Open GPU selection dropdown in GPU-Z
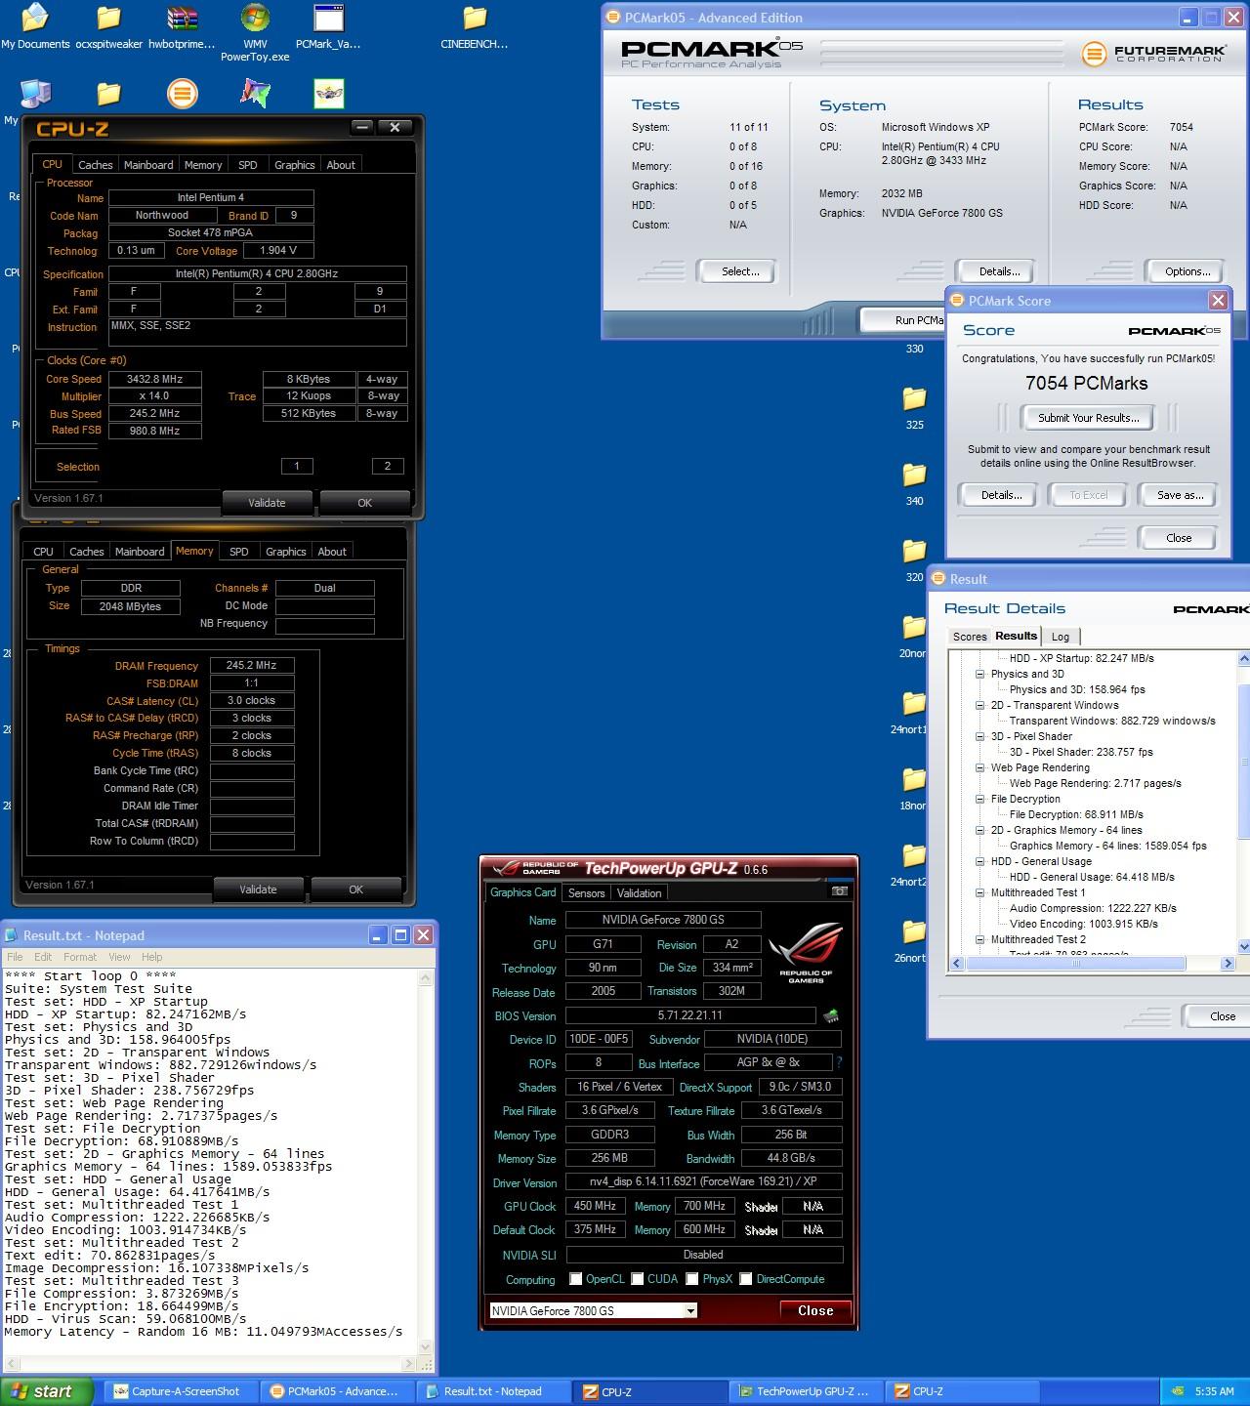This screenshot has width=1250, height=1406. (690, 1310)
